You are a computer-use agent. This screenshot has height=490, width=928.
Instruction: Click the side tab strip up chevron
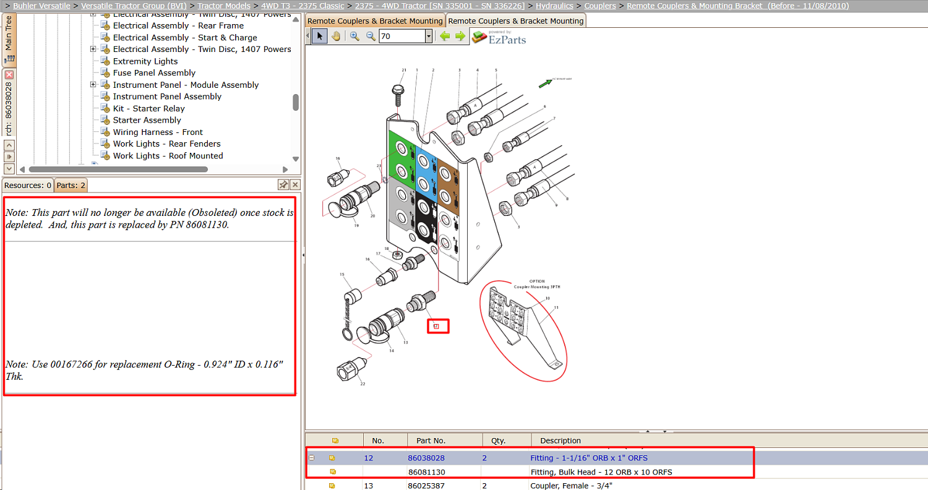9,145
